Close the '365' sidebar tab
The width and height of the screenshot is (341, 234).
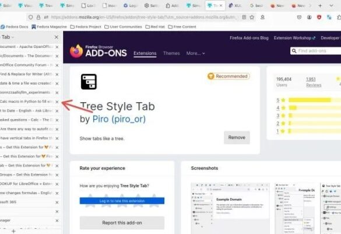57,202
